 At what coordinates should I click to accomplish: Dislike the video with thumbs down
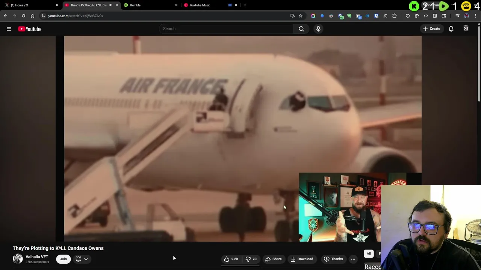pyautogui.click(x=251, y=259)
